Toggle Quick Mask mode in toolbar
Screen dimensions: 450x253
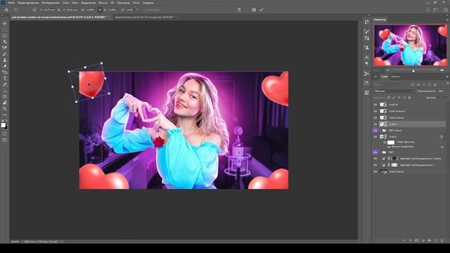click(x=5, y=134)
